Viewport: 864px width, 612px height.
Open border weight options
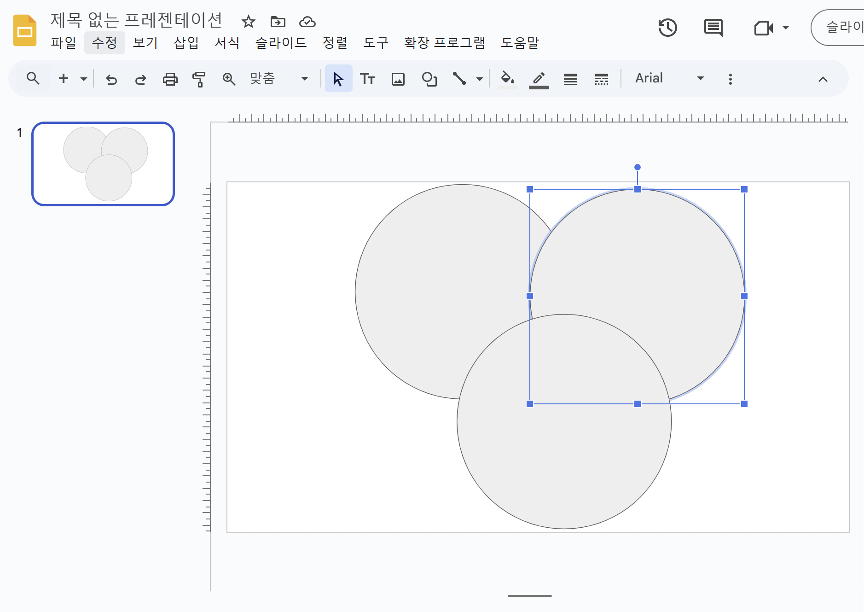coord(570,79)
